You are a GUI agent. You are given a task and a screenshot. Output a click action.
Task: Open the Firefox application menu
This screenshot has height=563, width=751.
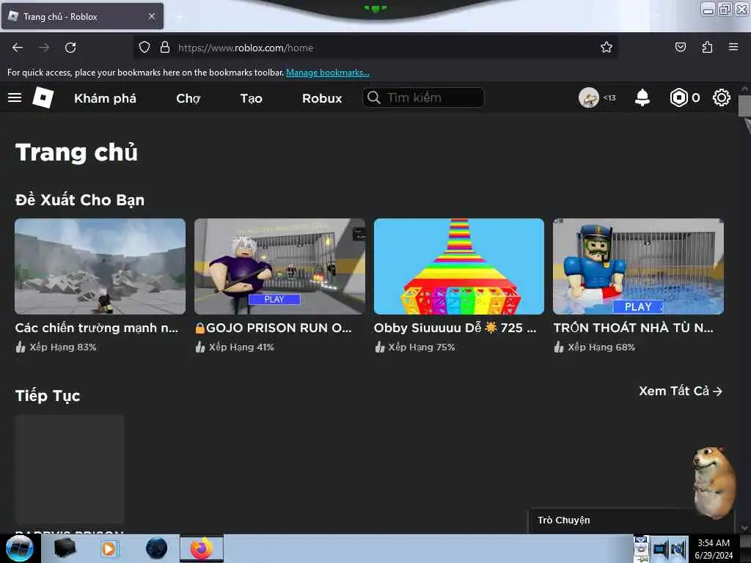click(x=733, y=47)
